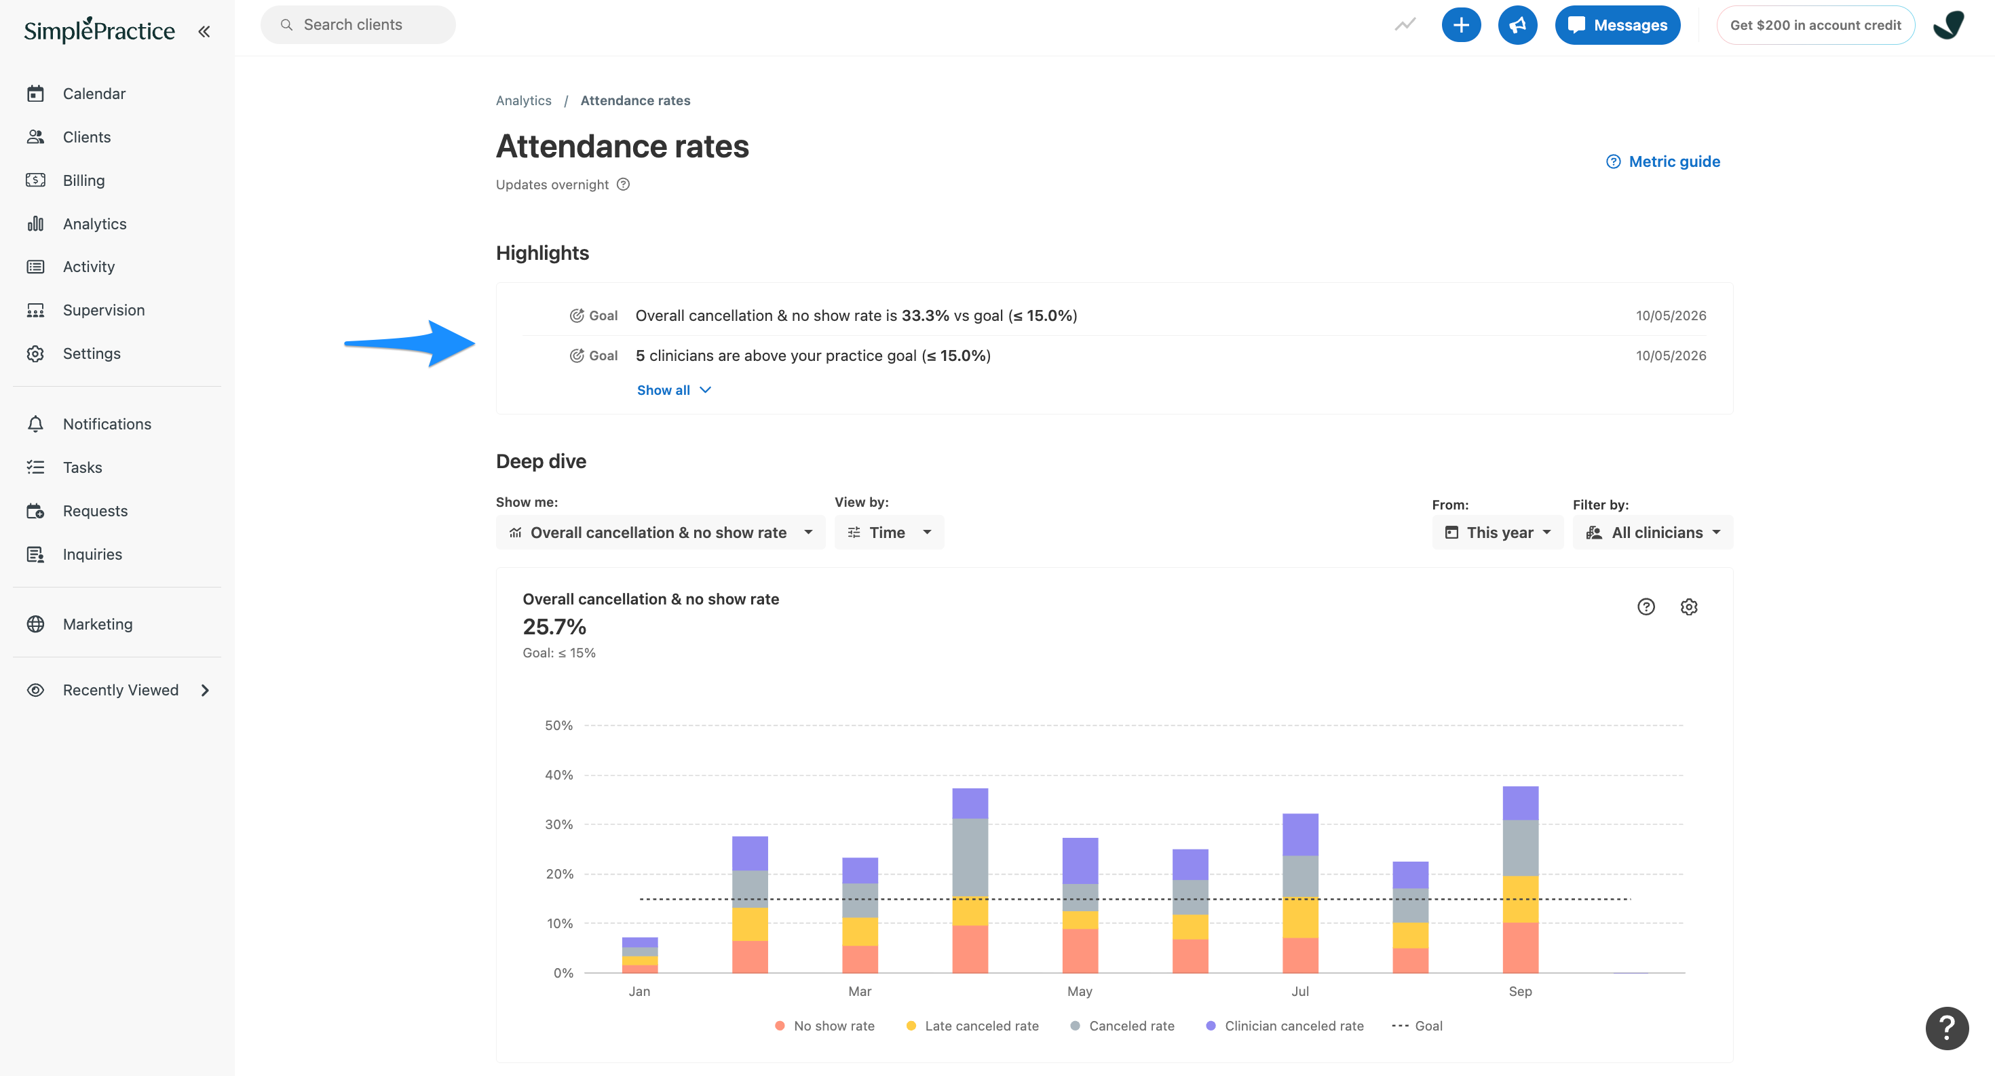Click the blue plus create button
Image resolution: width=1995 pixels, height=1076 pixels.
[1460, 25]
